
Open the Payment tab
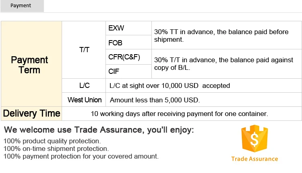(21, 6)
